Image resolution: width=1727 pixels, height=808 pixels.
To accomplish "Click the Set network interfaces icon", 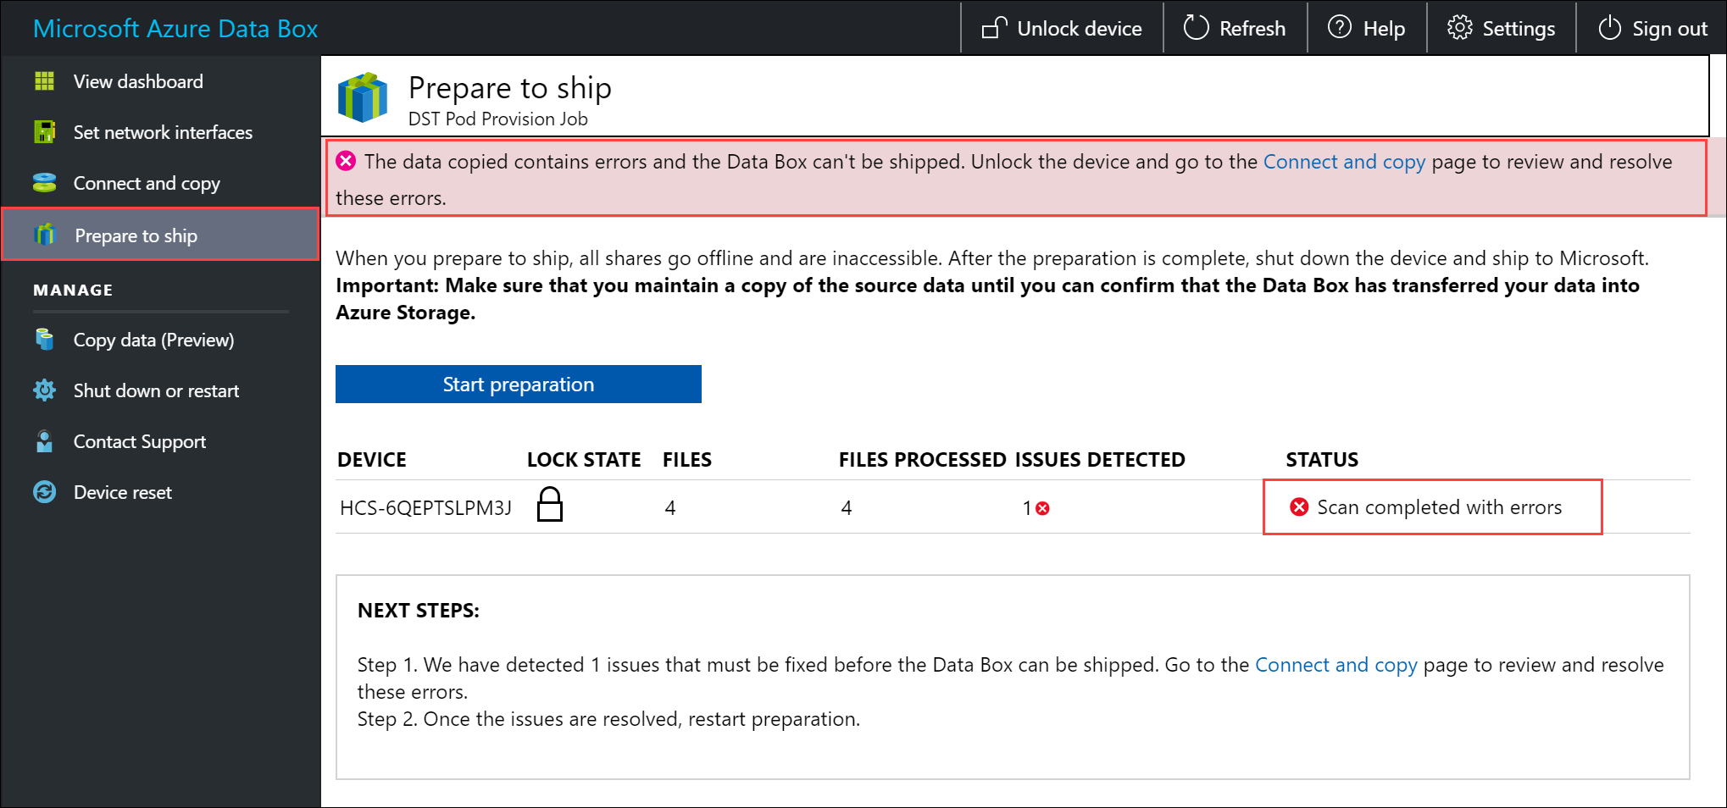I will (44, 132).
